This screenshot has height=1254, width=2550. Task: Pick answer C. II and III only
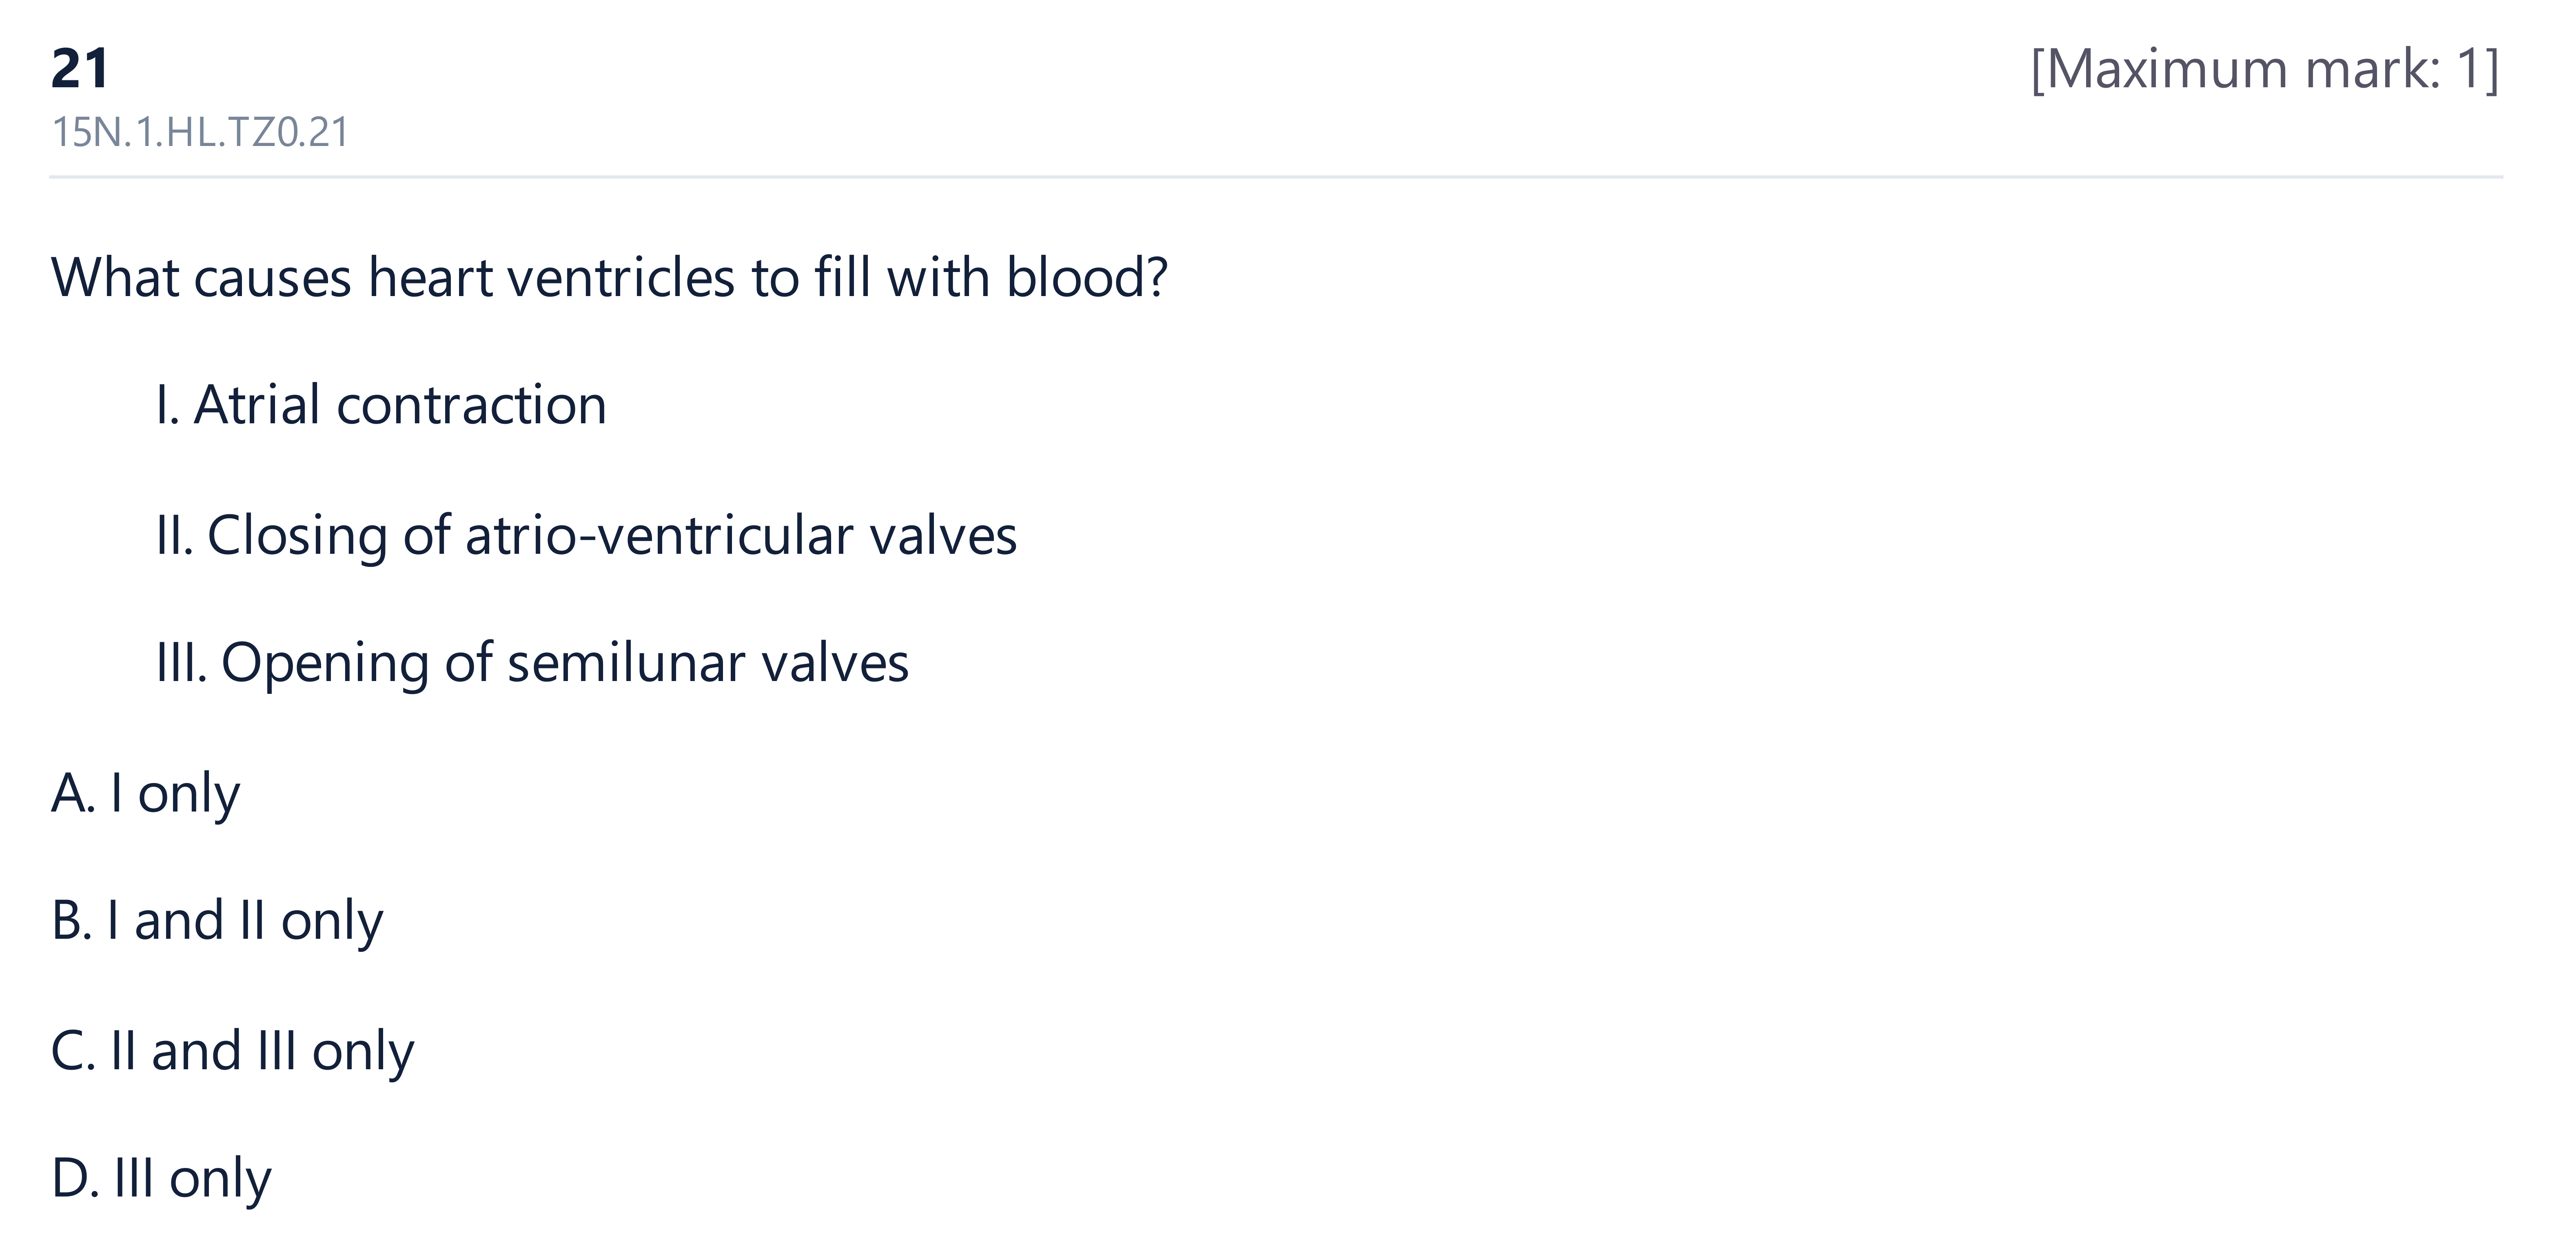coord(233,1051)
